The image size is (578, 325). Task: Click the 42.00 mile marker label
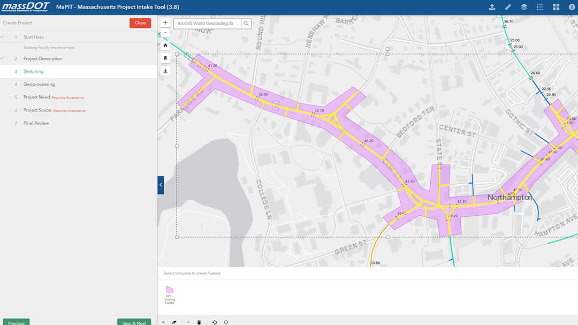(x=263, y=94)
